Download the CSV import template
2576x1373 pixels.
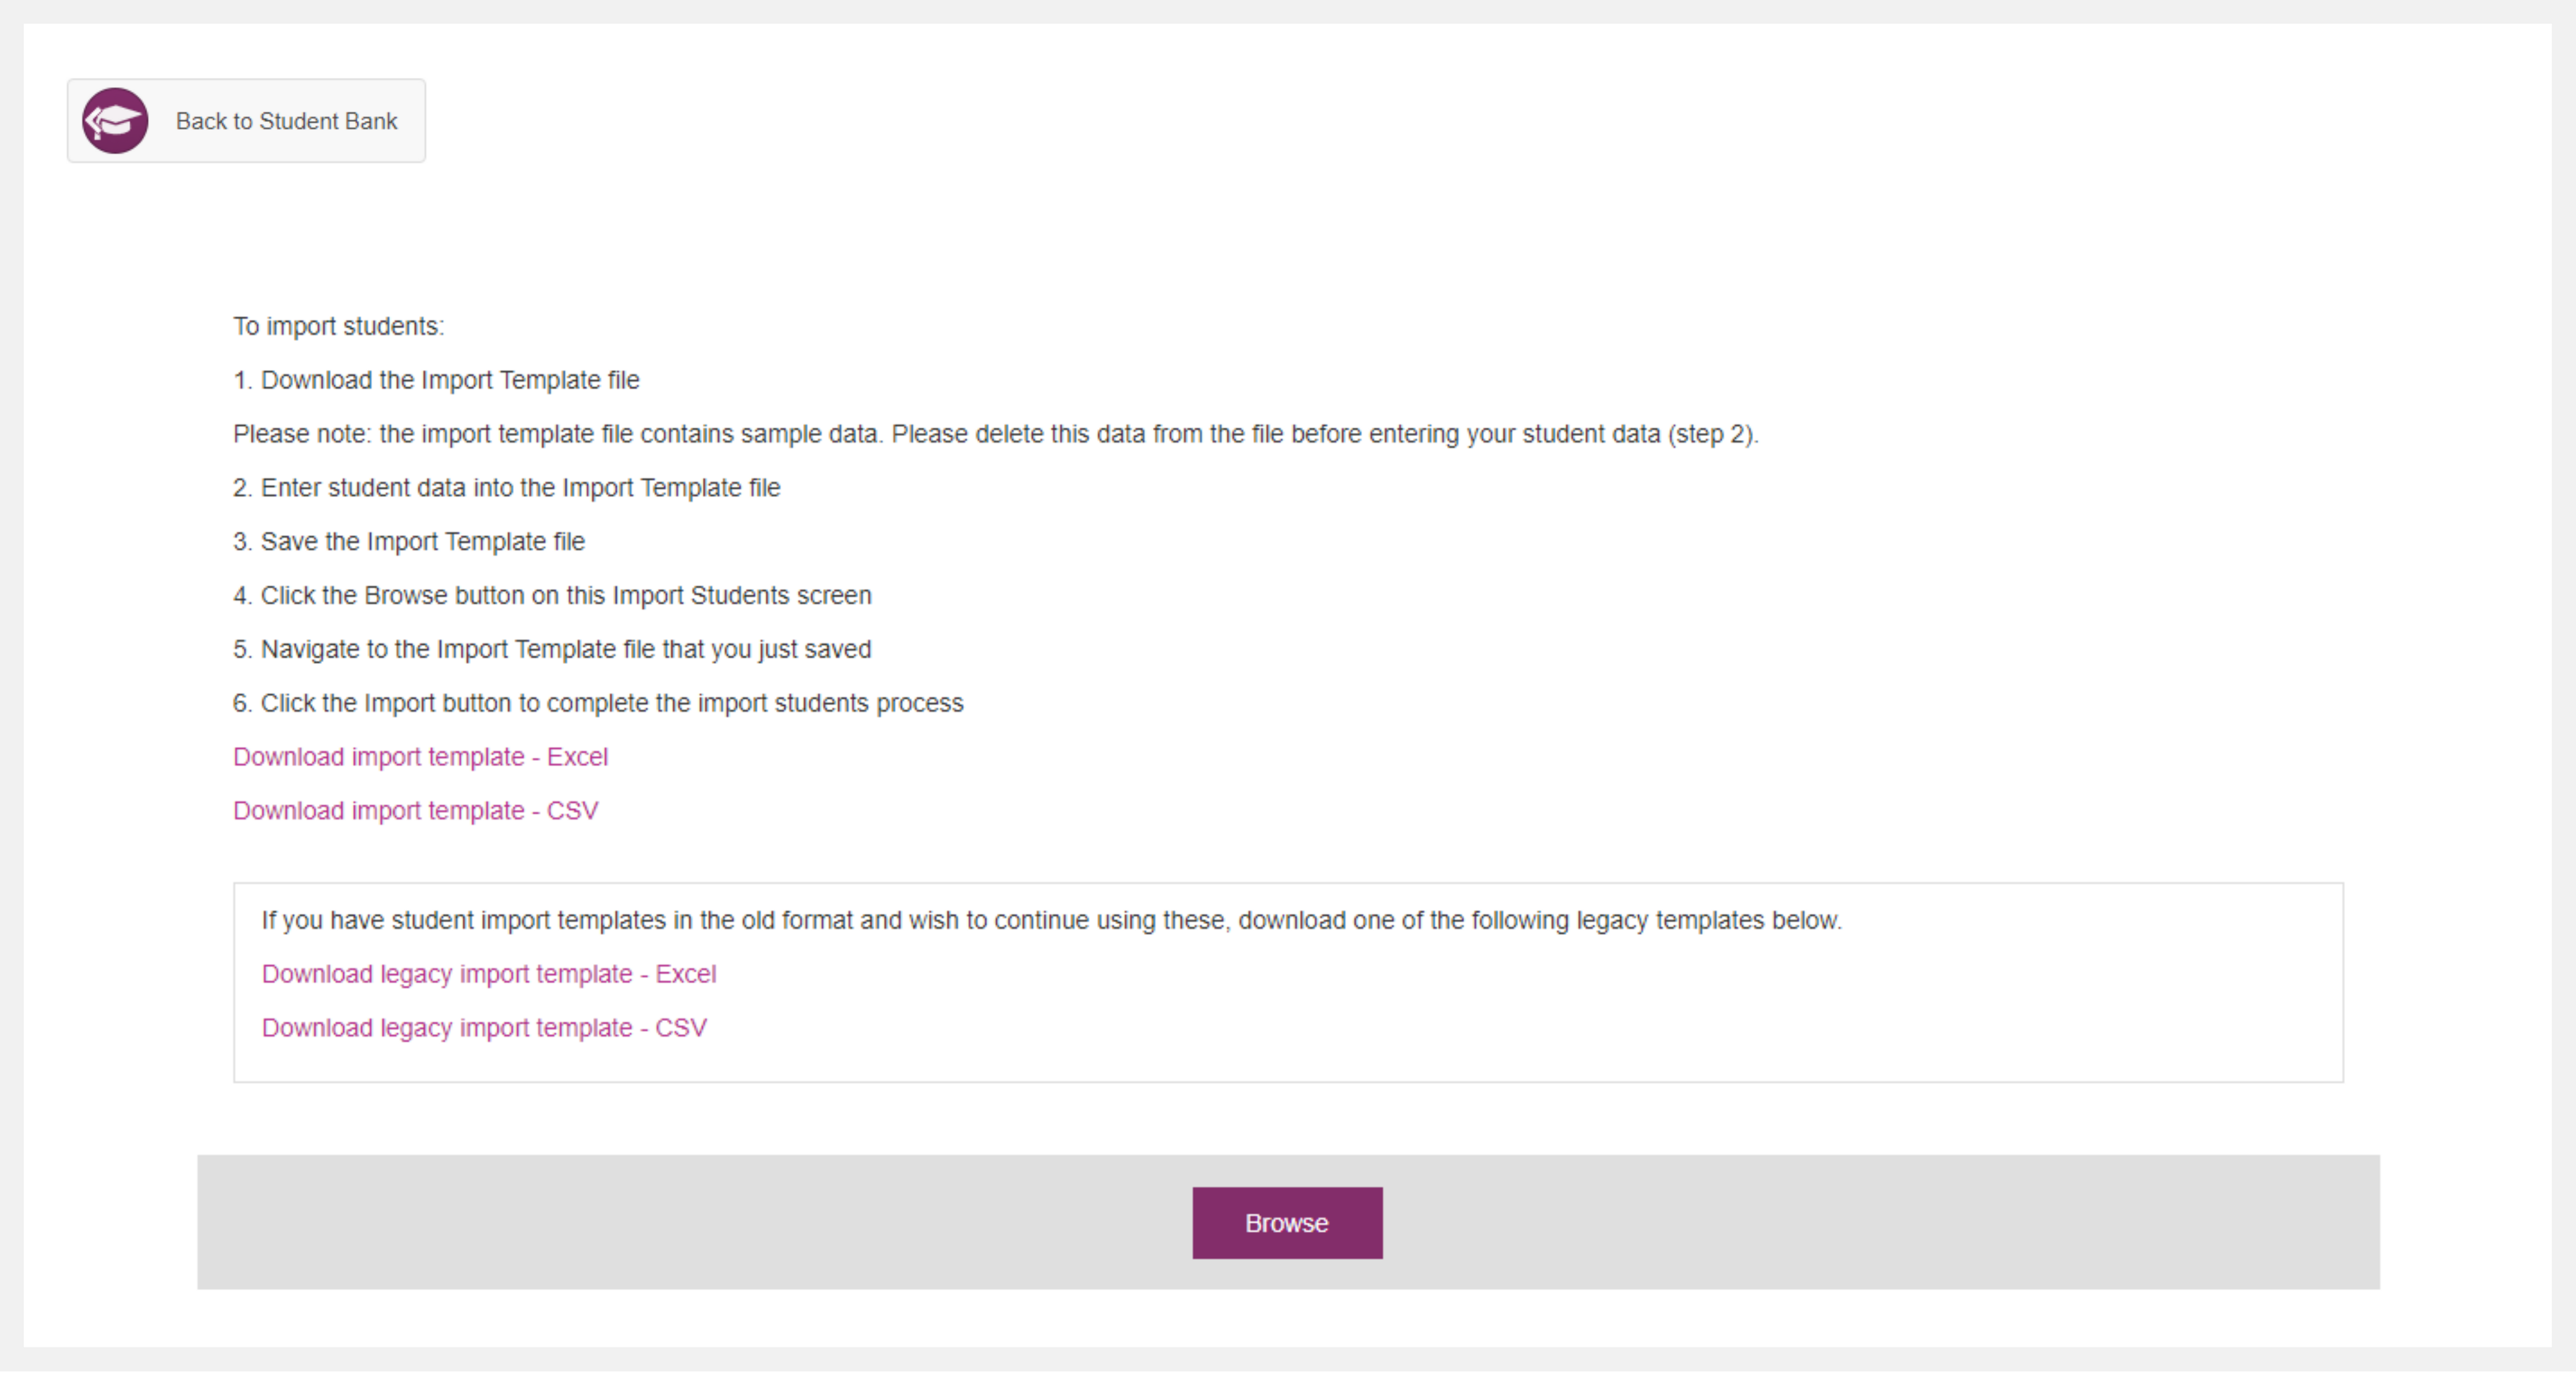coord(415,811)
